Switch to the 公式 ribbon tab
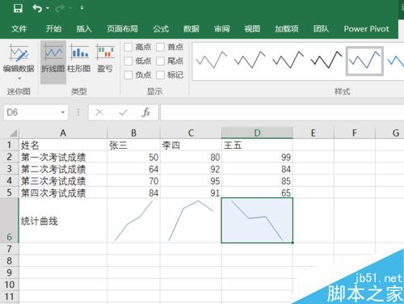The height and width of the screenshot is (304, 404). (x=161, y=28)
